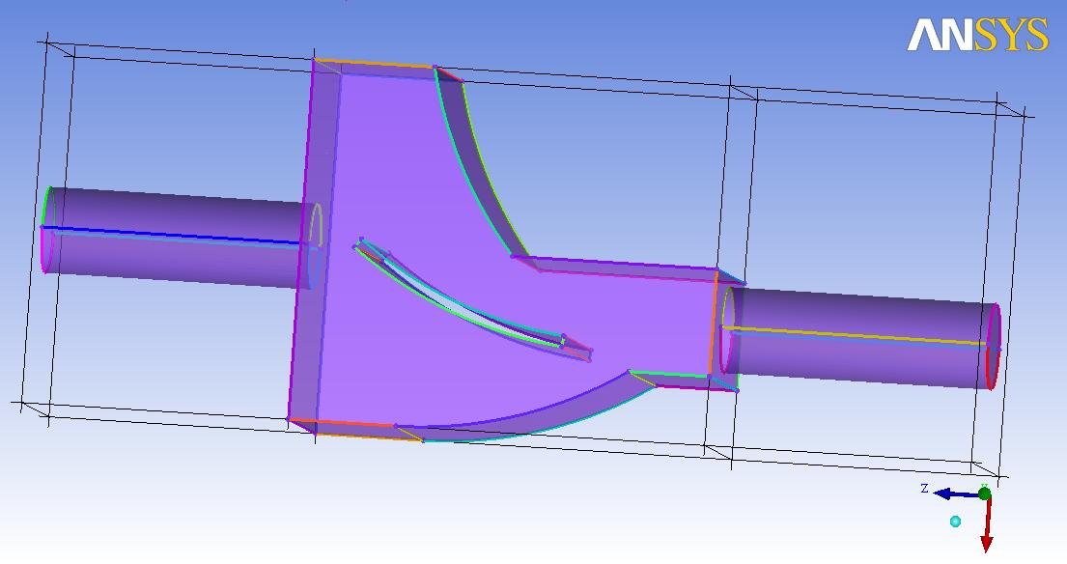Click the green axis ball on triad
The height and width of the screenshot is (564, 1067).
984,493
